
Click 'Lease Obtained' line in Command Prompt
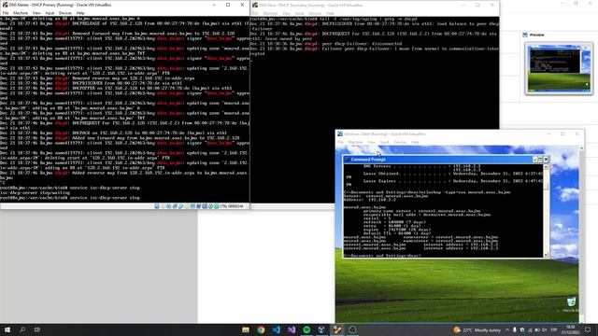[x=453, y=174]
